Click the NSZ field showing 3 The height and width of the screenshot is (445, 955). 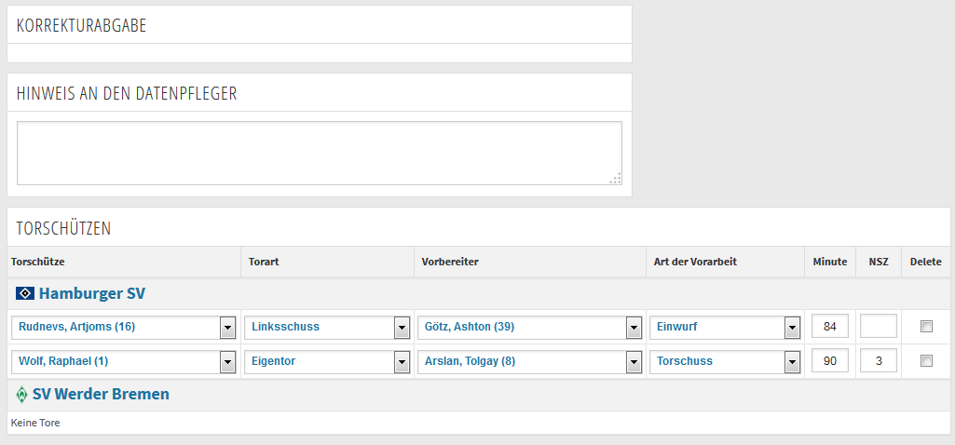(879, 360)
